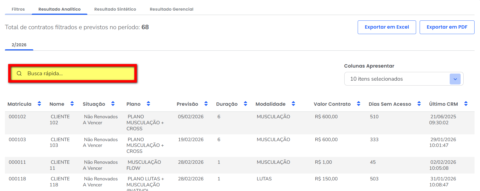The width and height of the screenshot is (480, 191).
Task: Go to the Resultado Gerencial tab
Action: pos(171,9)
